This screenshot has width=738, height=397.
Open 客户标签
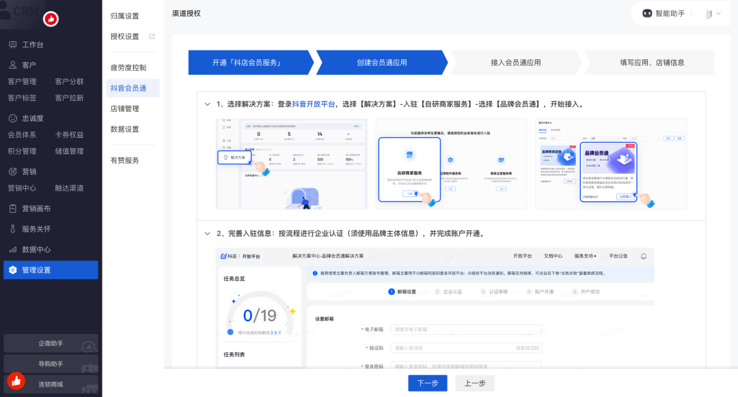[x=22, y=98]
